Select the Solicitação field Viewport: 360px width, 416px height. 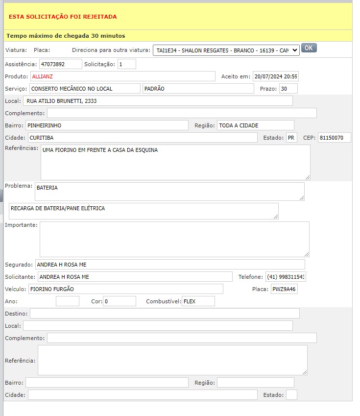tap(126, 64)
